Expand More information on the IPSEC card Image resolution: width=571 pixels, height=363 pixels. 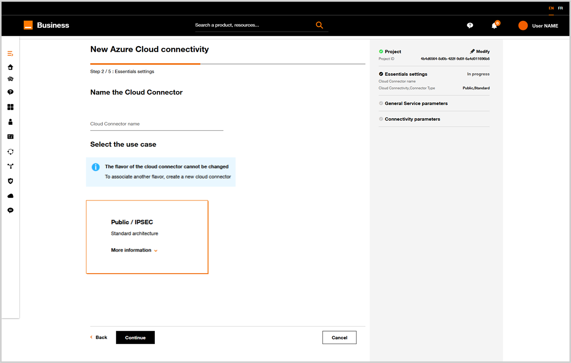[x=134, y=250]
